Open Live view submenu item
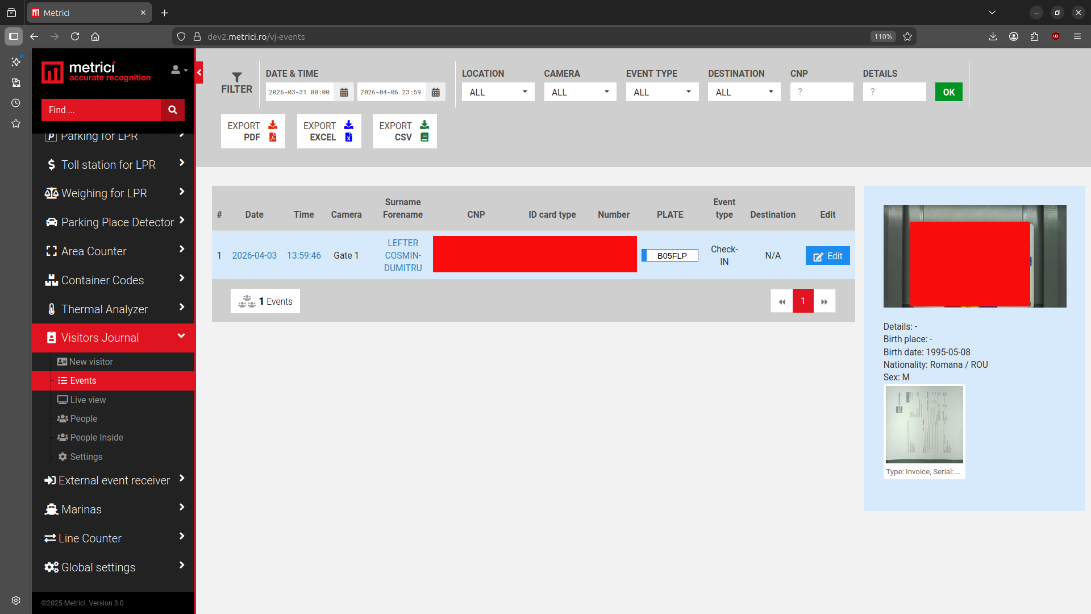 coord(114,400)
